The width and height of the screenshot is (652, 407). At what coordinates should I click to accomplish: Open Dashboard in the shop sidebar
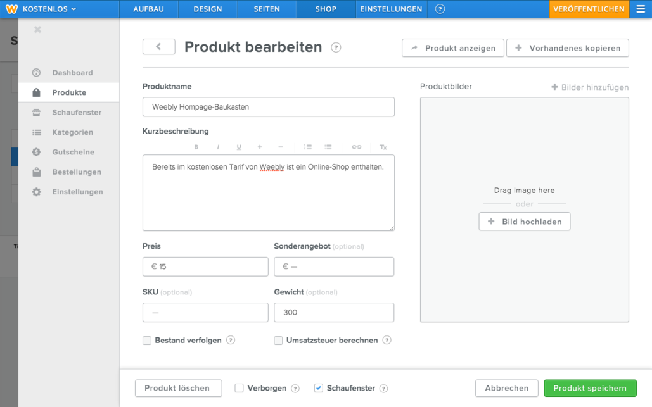coord(68,73)
